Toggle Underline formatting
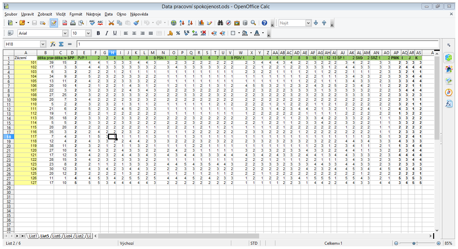Image resolution: width=458 pixels, height=249 pixels. tap(115, 33)
